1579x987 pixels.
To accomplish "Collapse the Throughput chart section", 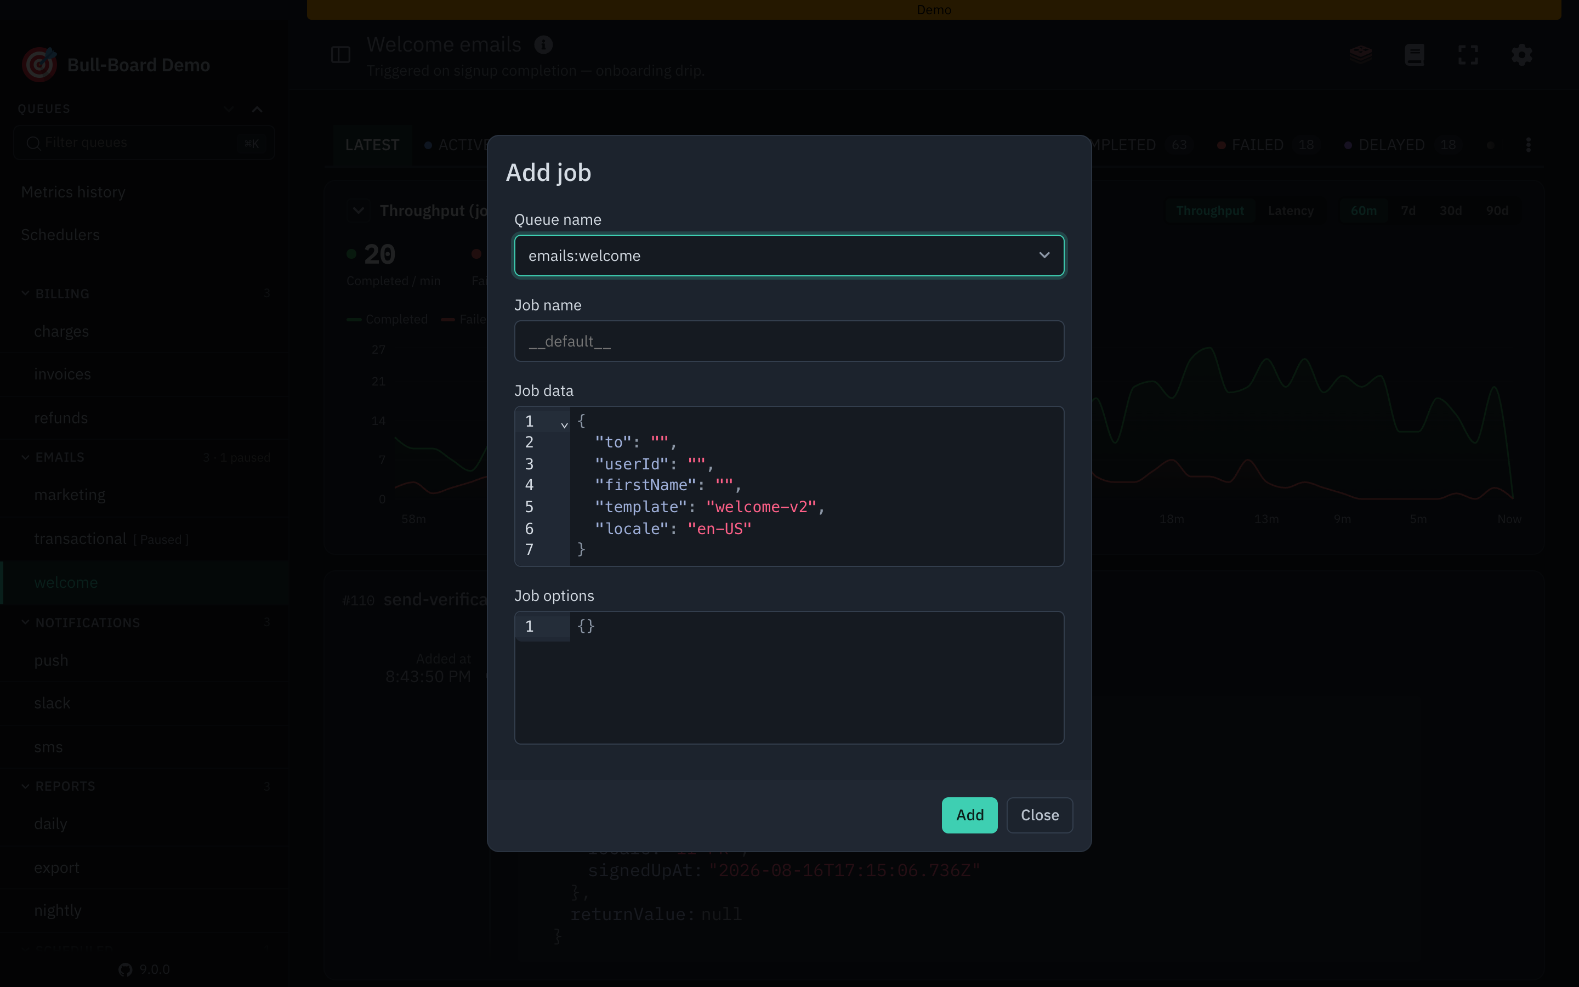I will click(358, 211).
